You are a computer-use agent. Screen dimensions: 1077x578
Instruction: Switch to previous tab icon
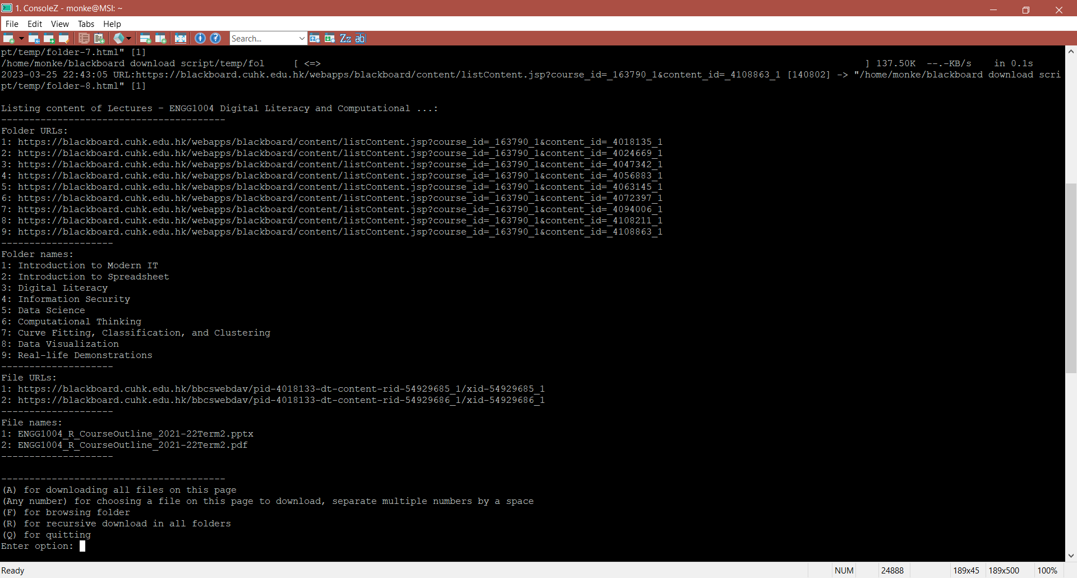tap(34, 38)
